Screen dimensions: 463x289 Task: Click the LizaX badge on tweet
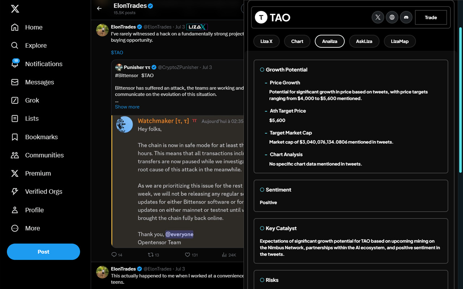pos(197,27)
